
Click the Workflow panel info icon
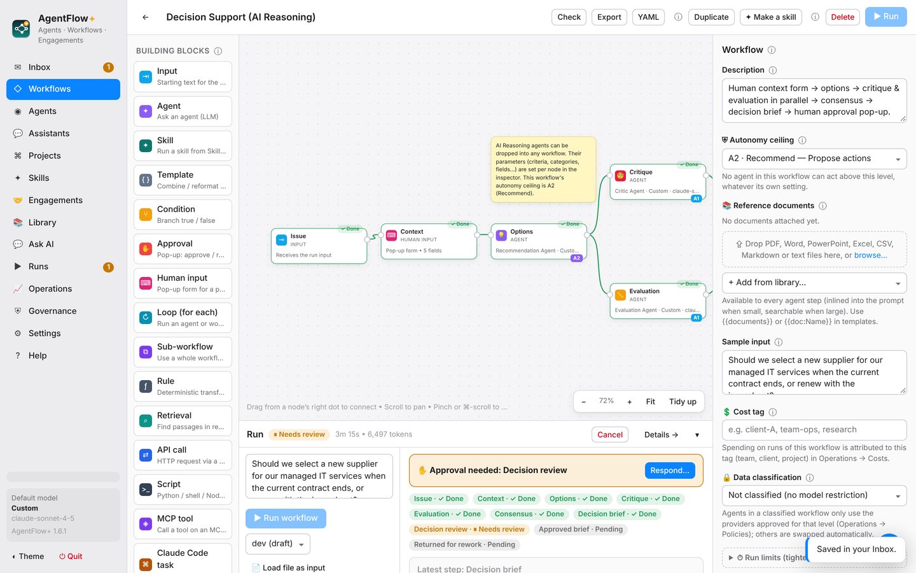[x=772, y=50]
